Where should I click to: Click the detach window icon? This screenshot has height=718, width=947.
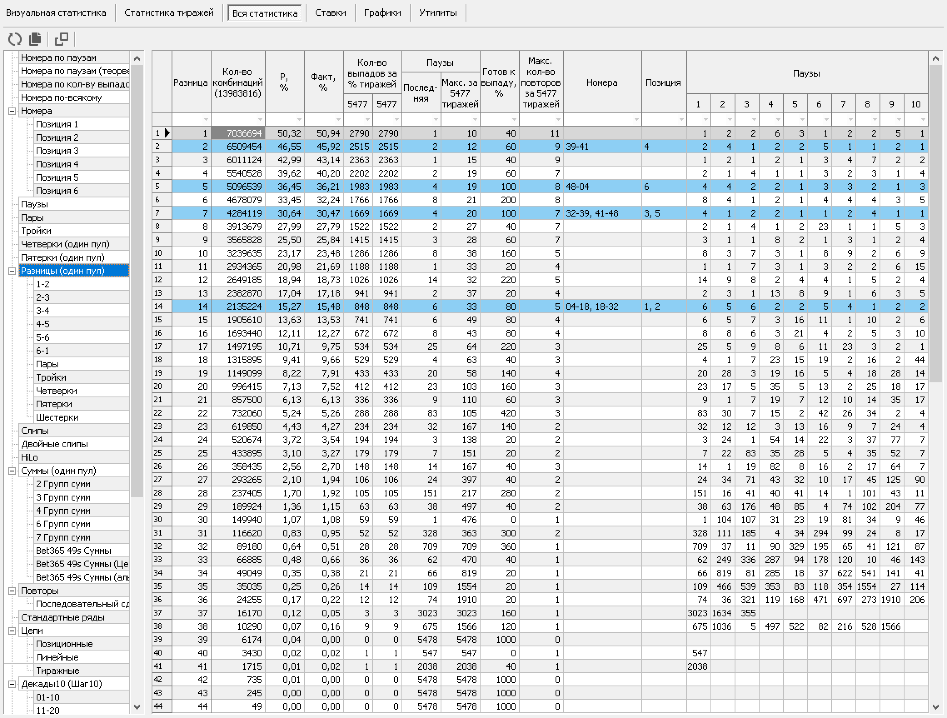[x=62, y=39]
